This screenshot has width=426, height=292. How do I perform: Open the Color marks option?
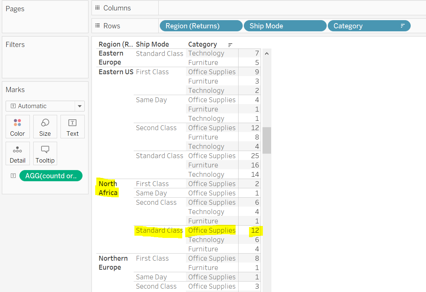(17, 126)
